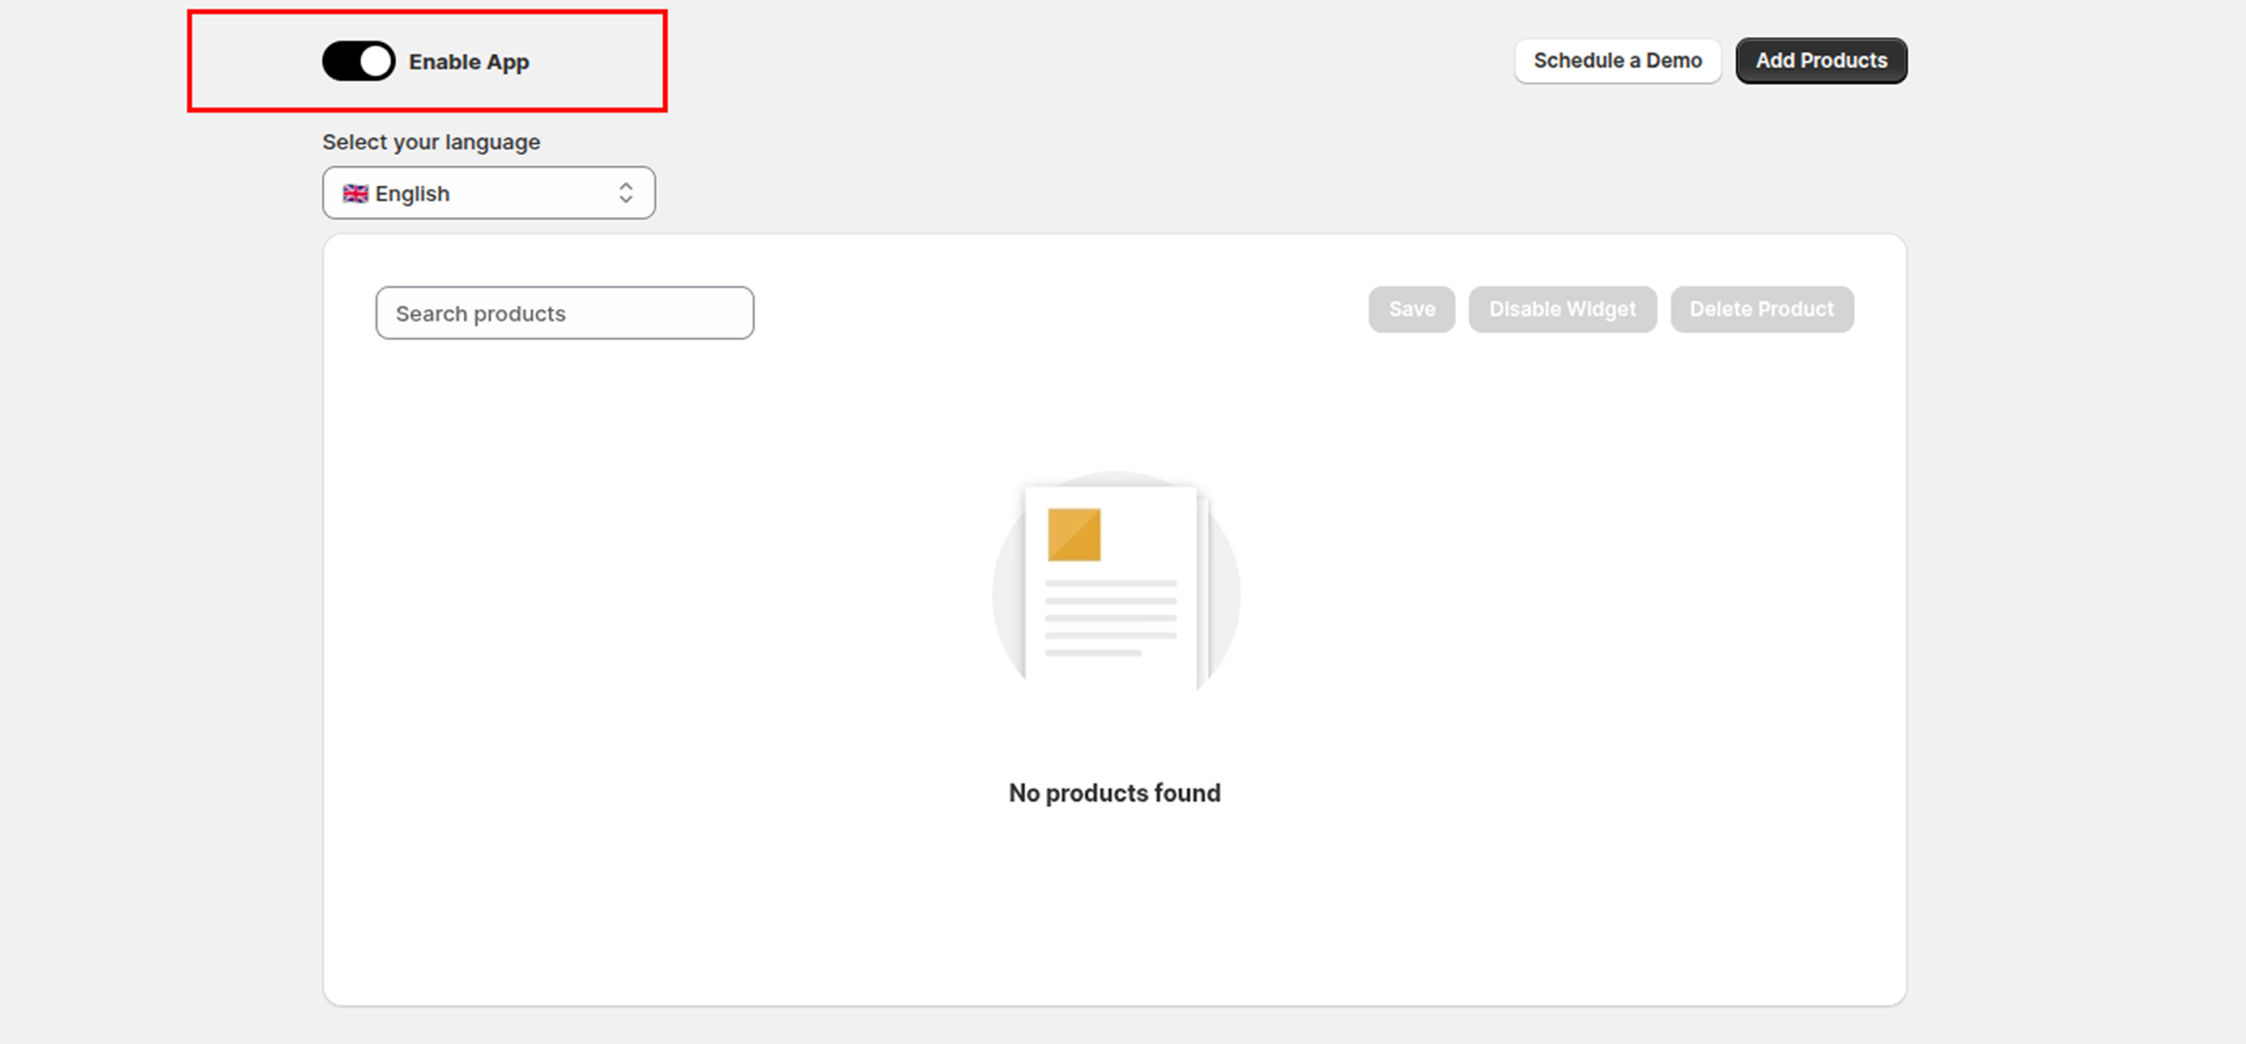
Task: Click the white knob of the toggle
Action: click(376, 61)
